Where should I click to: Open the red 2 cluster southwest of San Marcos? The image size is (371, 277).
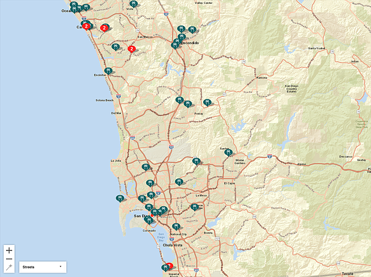click(132, 49)
